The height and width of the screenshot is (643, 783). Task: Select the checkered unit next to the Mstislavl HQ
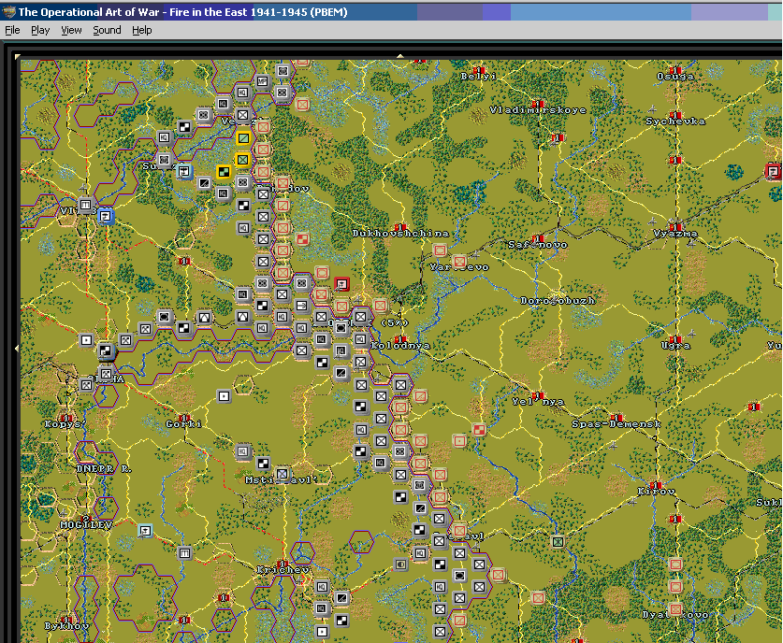pos(263,463)
